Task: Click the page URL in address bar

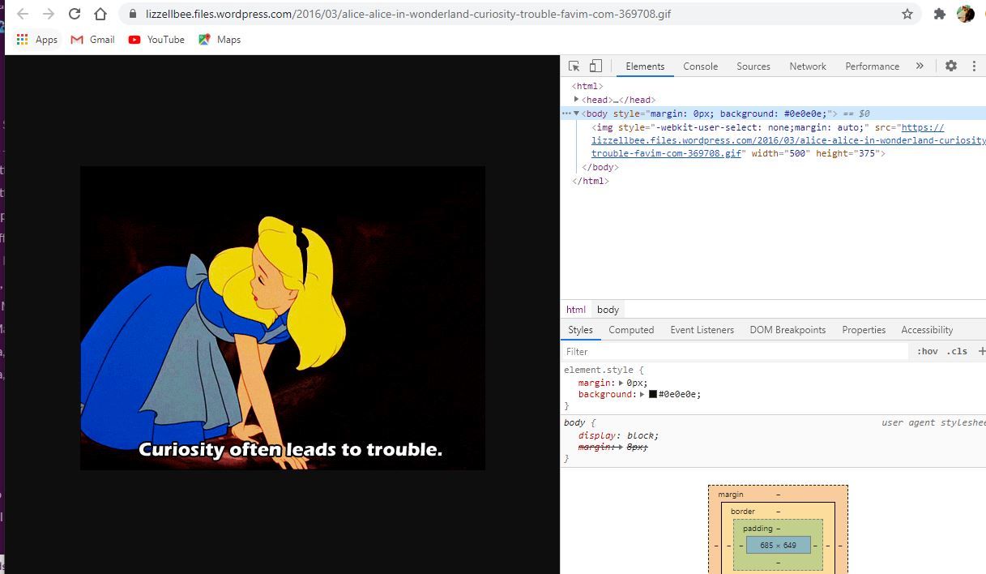Action: click(x=408, y=14)
